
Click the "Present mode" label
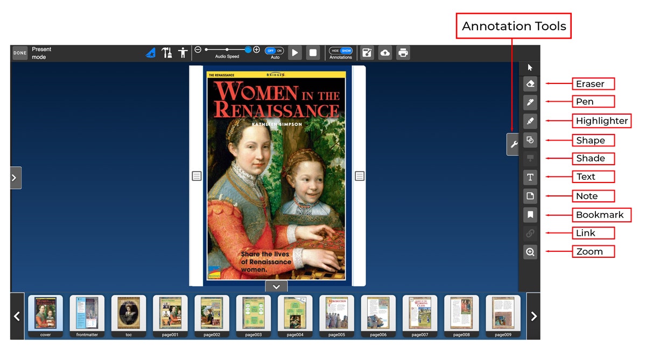click(x=42, y=53)
